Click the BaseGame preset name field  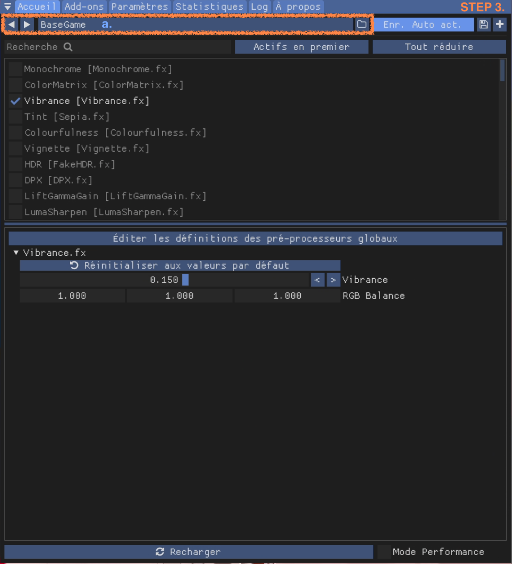(x=196, y=24)
